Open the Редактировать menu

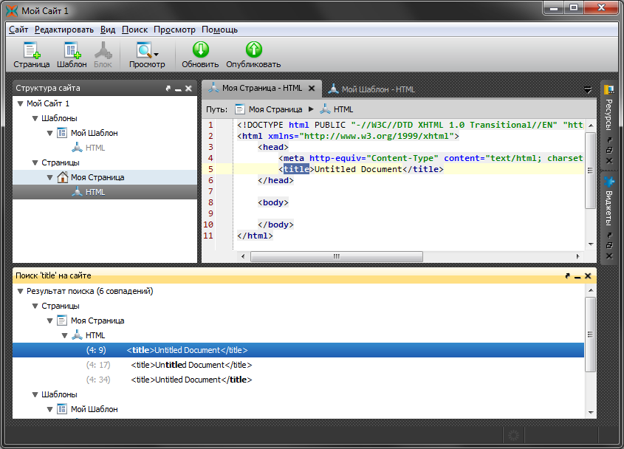pos(64,30)
